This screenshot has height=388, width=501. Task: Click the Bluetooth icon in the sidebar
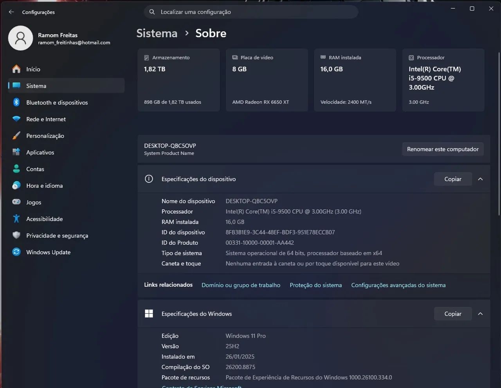click(16, 102)
